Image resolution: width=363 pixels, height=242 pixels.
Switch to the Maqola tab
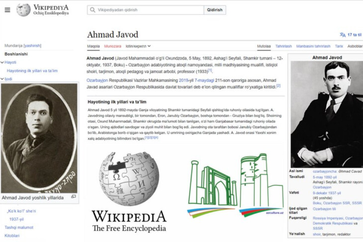tap(93, 46)
